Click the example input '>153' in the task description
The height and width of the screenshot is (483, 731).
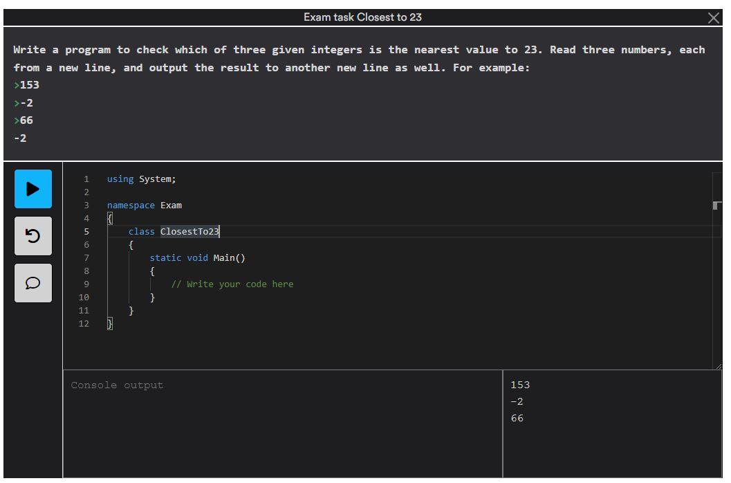(26, 85)
